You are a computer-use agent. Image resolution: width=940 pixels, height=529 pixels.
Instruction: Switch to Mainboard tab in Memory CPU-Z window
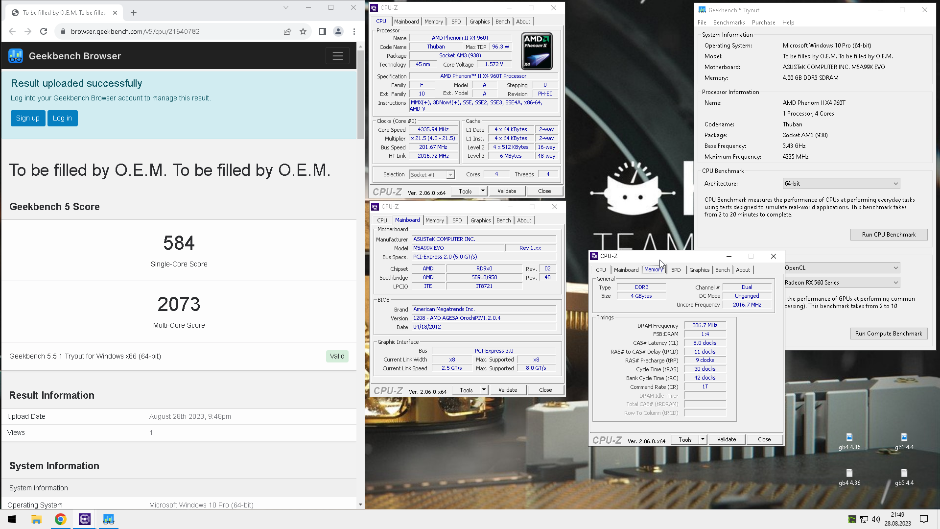tap(626, 270)
